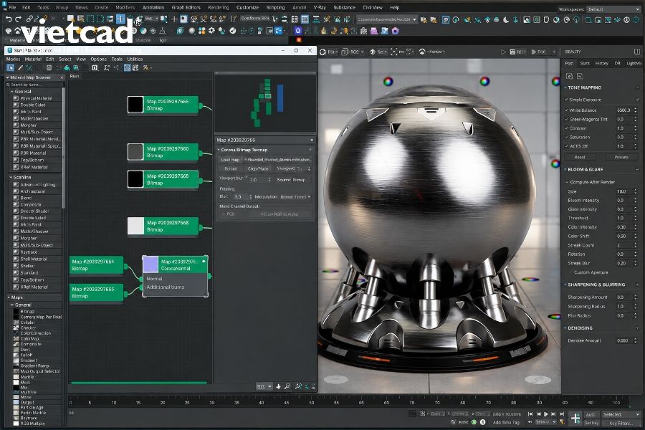Click the purple swatch on the CoronaNormal node

pyautogui.click(x=150, y=264)
